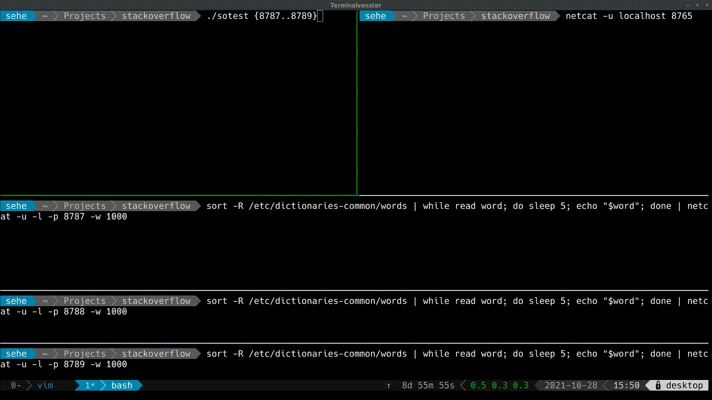The height and width of the screenshot is (400, 712).
Task: Click the stackoverflow segment in top-right pane
Action: [516, 16]
